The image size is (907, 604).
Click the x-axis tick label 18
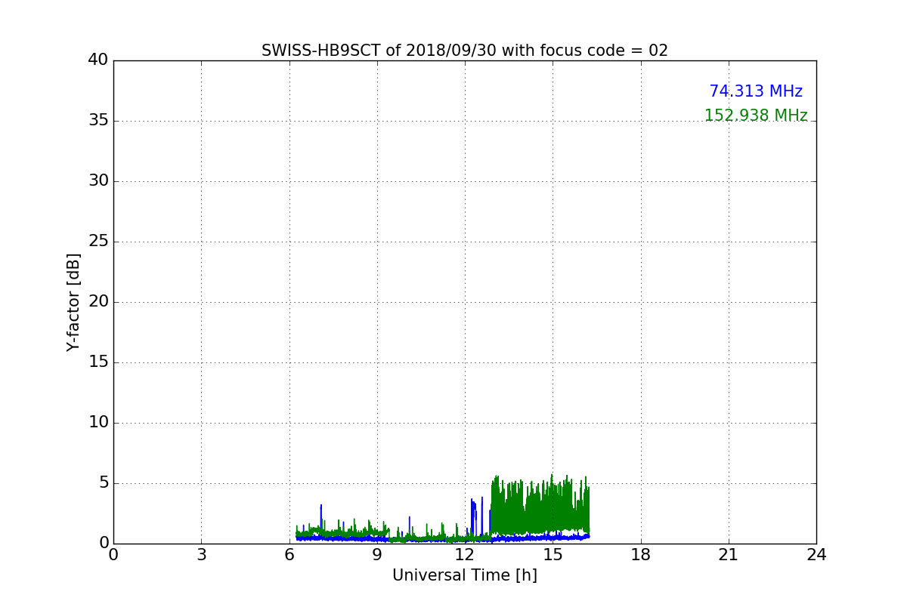641,555
